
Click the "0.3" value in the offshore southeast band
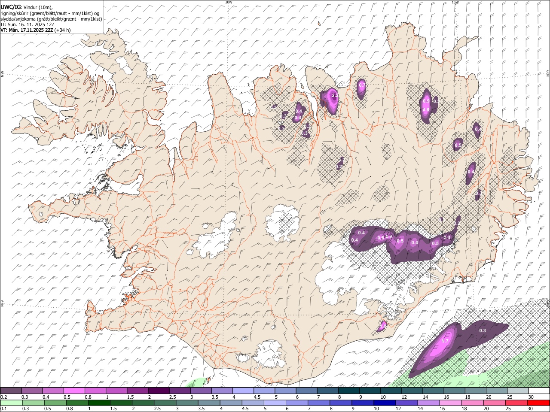click(x=483, y=330)
